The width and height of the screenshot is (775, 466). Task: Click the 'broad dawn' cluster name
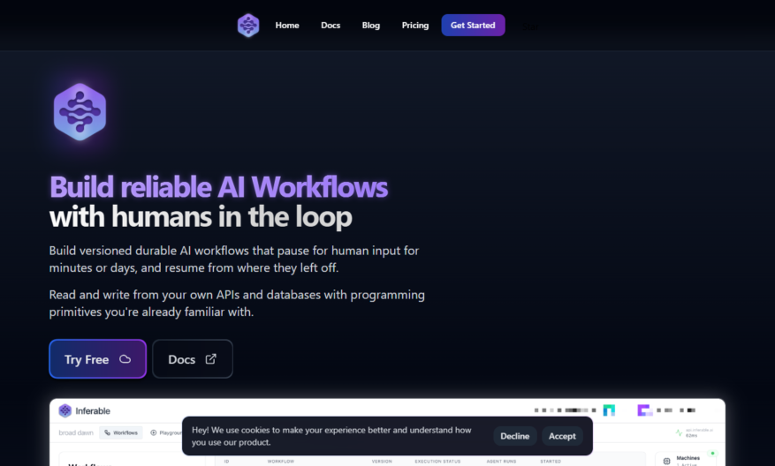click(76, 432)
